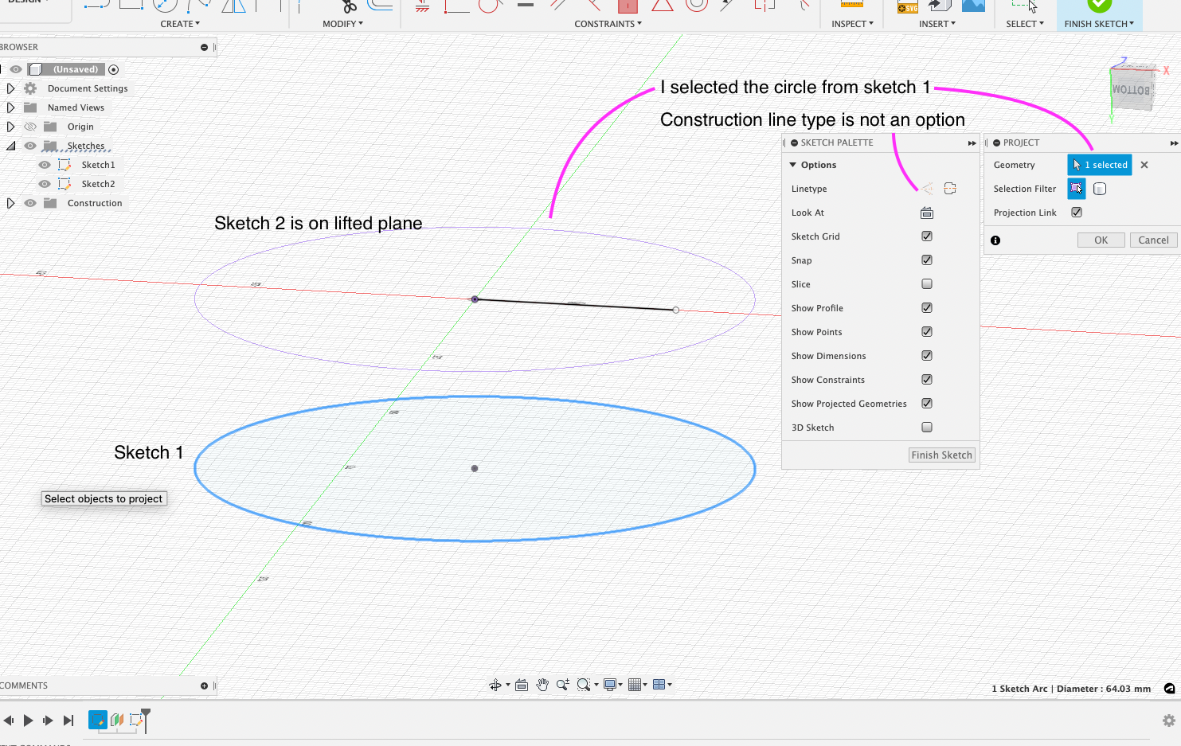1181x746 pixels.
Task: Open the INSPECT menu
Action: tap(852, 24)
